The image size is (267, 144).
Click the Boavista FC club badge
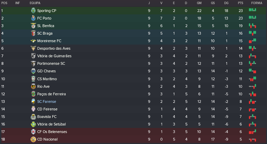coord(33,117)
